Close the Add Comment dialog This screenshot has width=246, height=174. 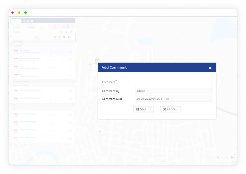click(210, 68)
